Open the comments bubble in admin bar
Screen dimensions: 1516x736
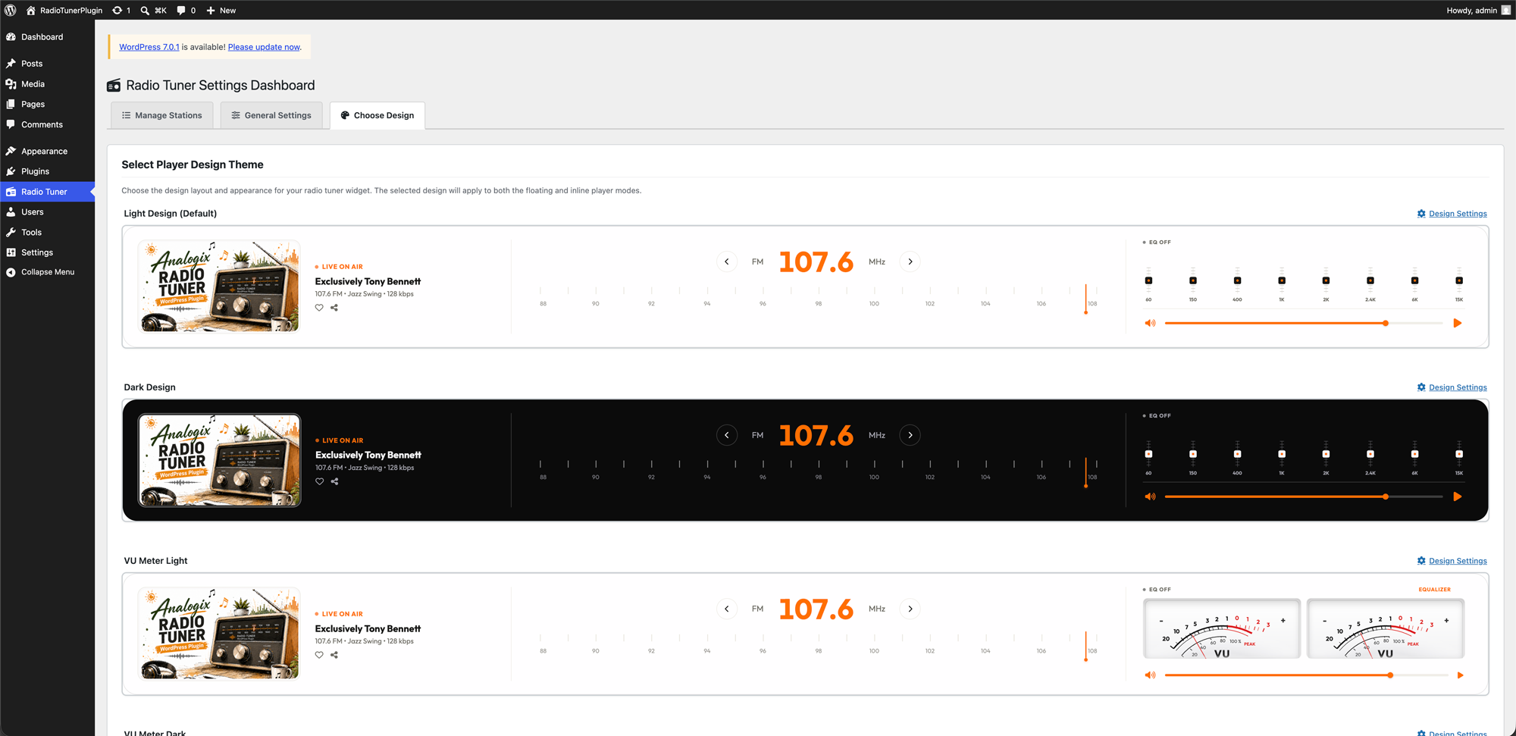tap(186, 10)
